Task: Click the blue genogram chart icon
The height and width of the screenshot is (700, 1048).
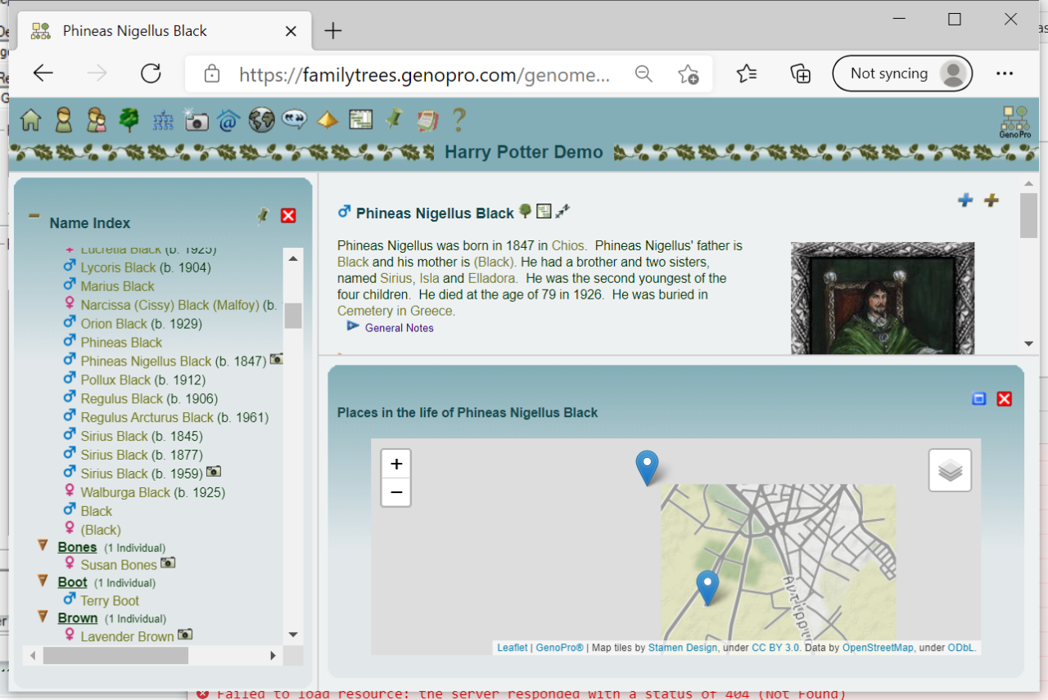Action: click(163, 121)
